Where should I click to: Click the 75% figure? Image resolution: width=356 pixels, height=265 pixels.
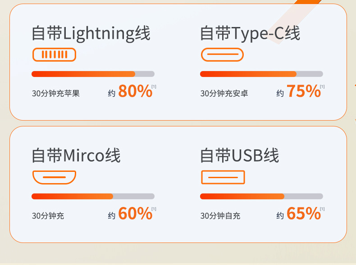pos(304,91)
